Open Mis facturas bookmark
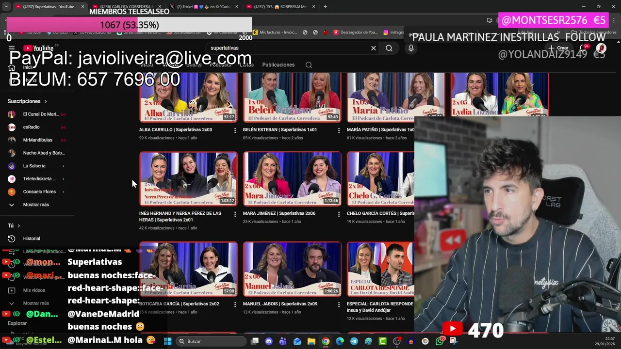The image size is (621, 349). tap(275, 32)
